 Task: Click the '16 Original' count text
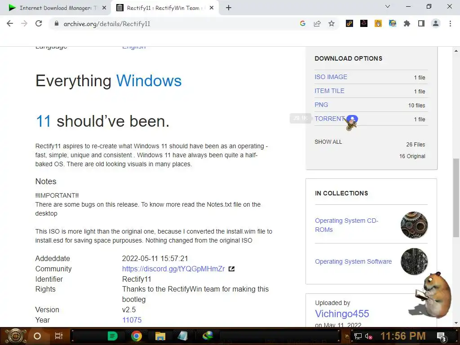tap(412, 156)
